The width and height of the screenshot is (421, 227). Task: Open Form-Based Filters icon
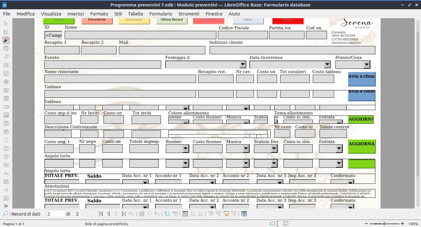point(226,214)
